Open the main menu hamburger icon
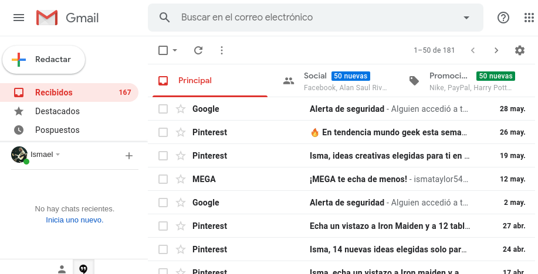Image resolution: width=538 pixels, height=274 pixels. coord(19,18)
